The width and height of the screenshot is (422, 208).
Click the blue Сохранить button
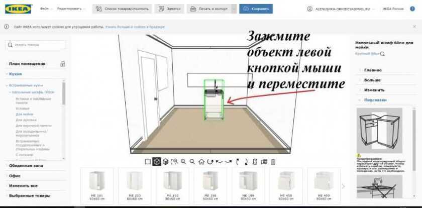(256, 9)
